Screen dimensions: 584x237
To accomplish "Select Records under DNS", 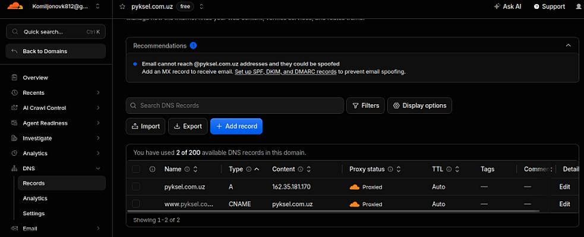I will pos(62,183).
